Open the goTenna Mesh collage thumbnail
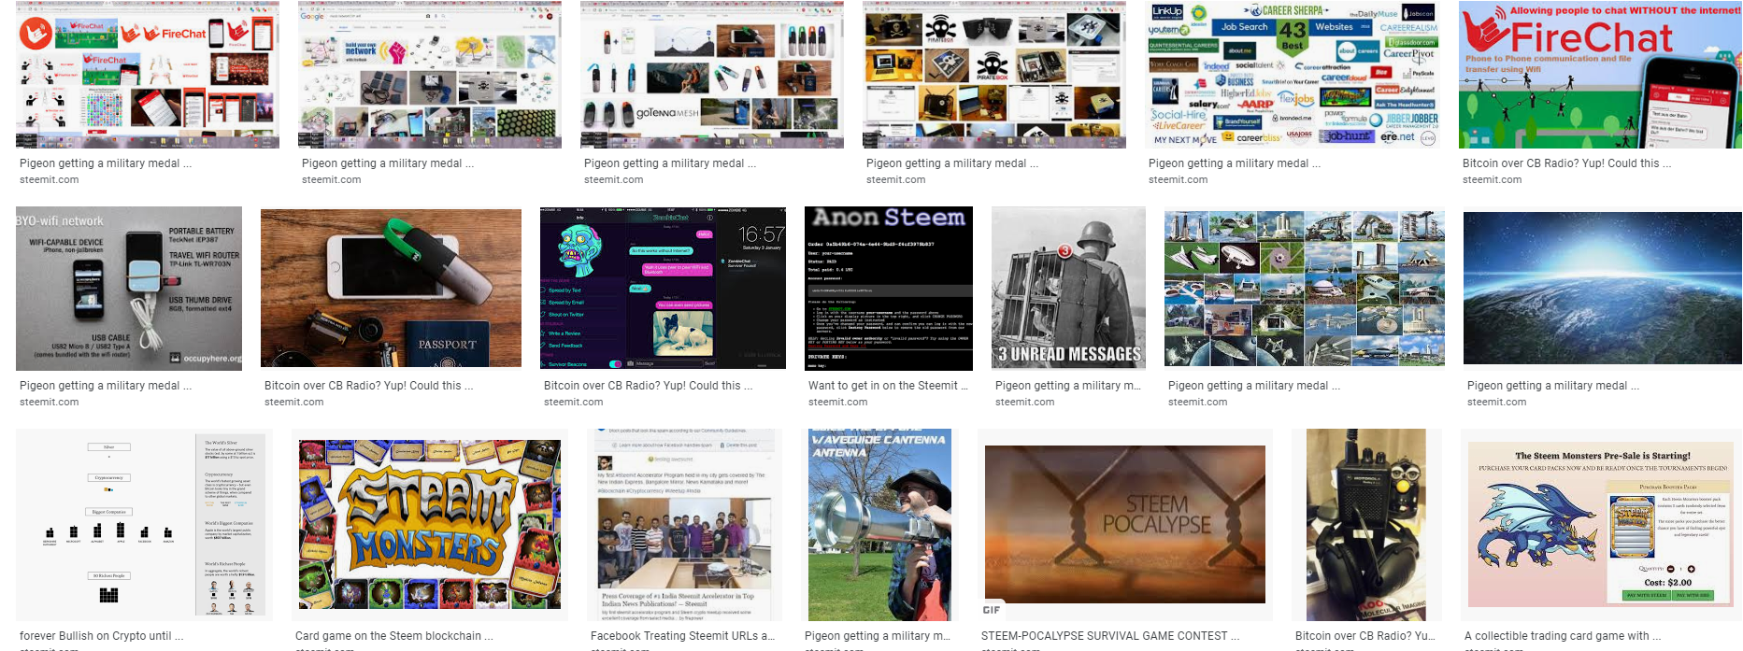 tap(712, 75)
